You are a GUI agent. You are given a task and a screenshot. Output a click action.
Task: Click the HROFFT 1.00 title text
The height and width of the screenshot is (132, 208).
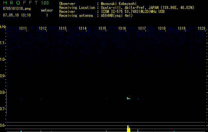(x=26, y=3)
